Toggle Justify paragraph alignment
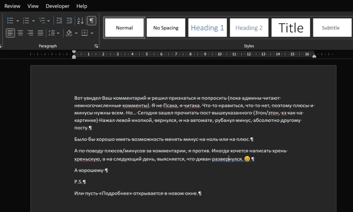353x212 pixels. tap(41, 33)
